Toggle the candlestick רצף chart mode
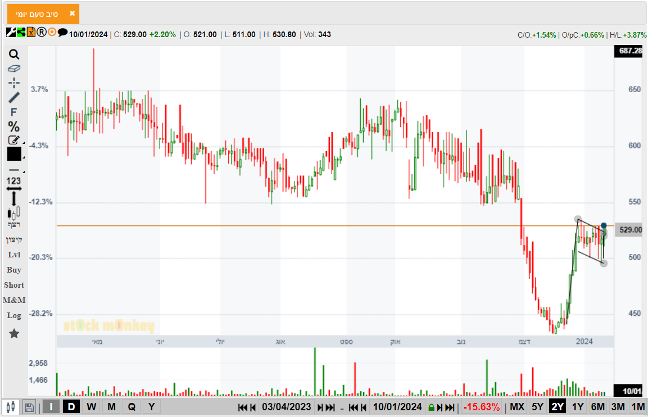The height and width of the screenshot is (417, 648). point(14,218)
